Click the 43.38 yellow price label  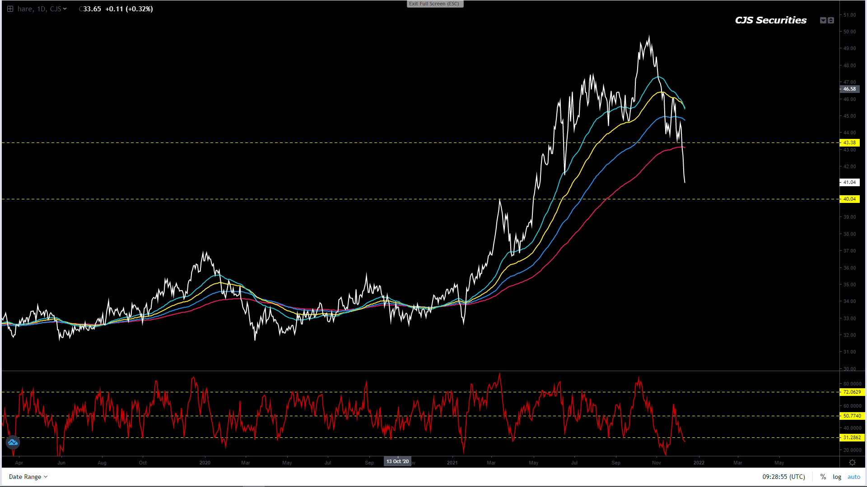pyautogui.click(x=849, y=142)
